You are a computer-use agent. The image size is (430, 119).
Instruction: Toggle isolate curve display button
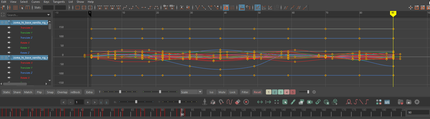(x=211, y=92)
